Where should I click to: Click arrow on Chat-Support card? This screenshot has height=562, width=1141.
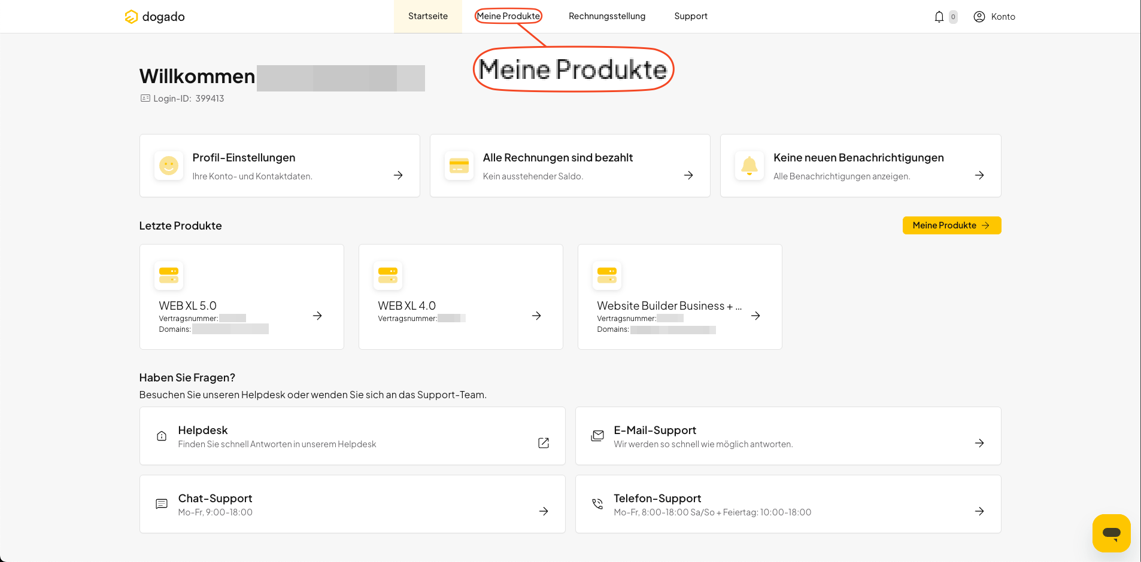[x=544, y=511]
